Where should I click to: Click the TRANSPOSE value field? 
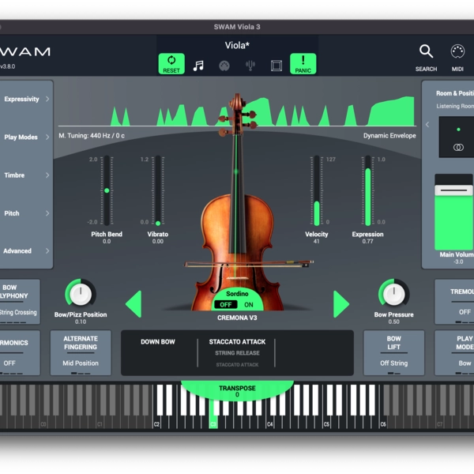pos(237,394)
